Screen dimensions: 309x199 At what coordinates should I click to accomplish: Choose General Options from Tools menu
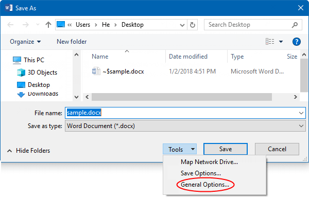205,185
